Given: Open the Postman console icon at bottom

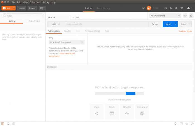Looking at the screenshot, I should tap(14, 123).
